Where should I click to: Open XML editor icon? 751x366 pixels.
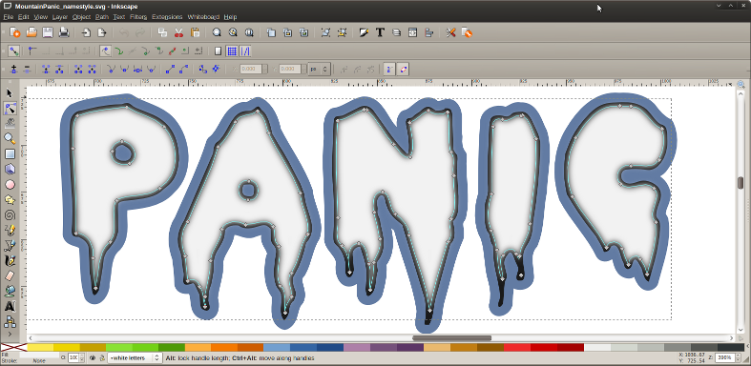(x=412, y=32)
